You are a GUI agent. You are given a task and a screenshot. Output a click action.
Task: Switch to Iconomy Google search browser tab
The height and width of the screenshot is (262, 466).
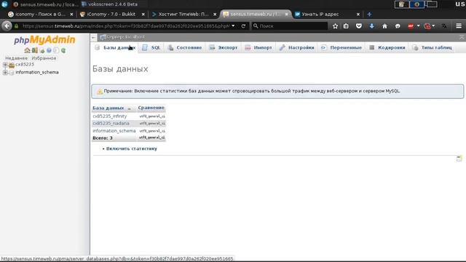coord(41,14)
